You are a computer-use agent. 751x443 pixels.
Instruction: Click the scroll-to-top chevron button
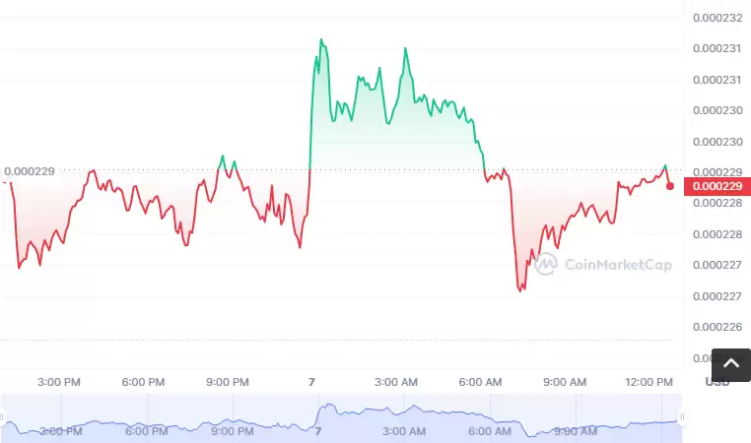[x=730, y=364]
